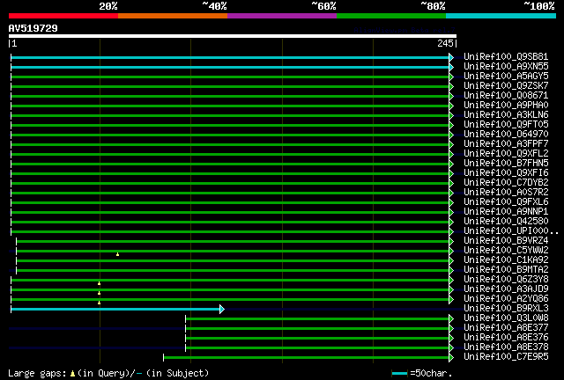564x380 pixels.
Task: Select the UniRef100_A3FPF7 label
Action: (506, 144)
